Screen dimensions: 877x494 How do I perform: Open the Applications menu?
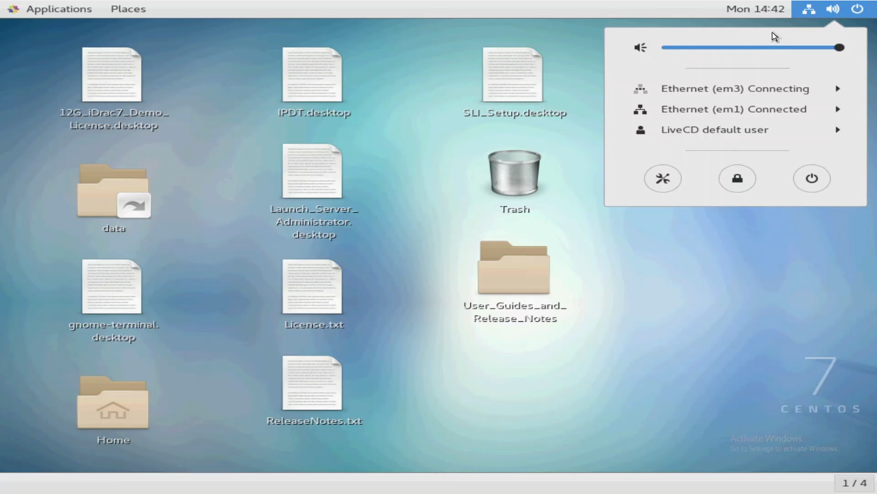pos(58,9)
